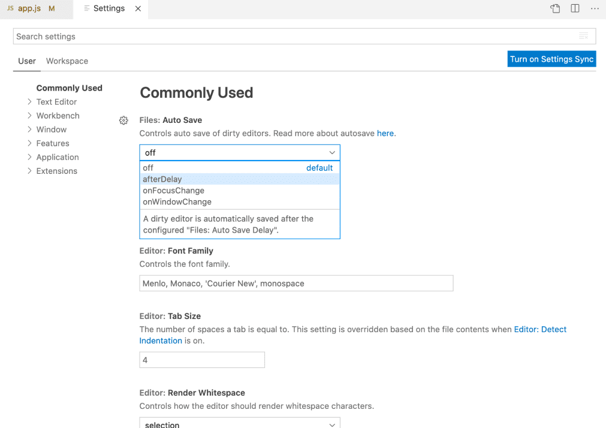This screenshot has width=606, height=428.
Task: Click the Font Family input field
Action: pyautogui.click(x=296, y=283)
